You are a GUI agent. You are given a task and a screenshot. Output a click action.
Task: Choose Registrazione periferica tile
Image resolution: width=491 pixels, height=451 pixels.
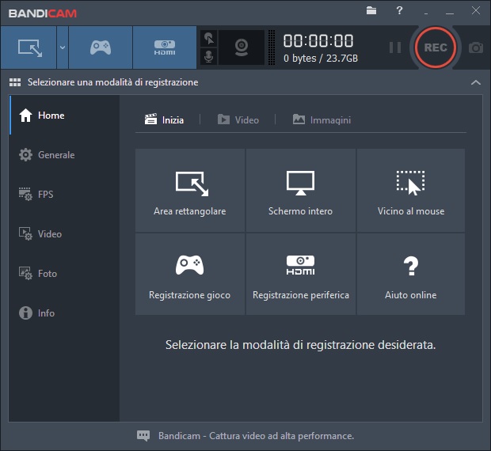[x=301, y=274]
